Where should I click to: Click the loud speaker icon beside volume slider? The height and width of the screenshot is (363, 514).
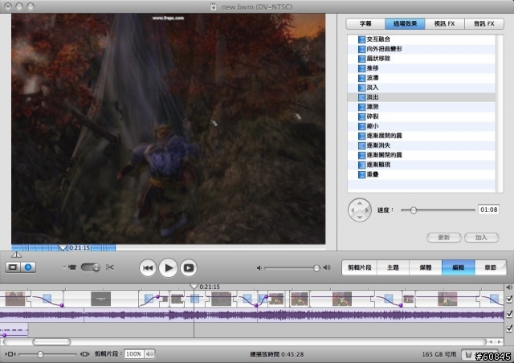pos(327,268)
